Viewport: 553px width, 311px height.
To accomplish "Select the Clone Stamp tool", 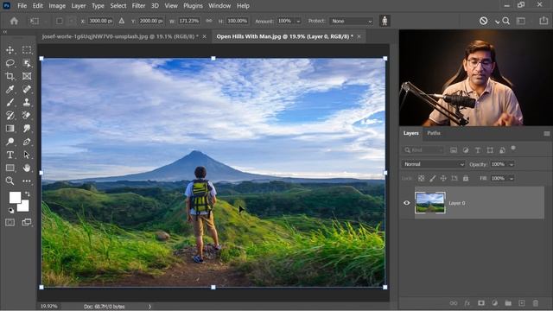I will tap(27, 102).
